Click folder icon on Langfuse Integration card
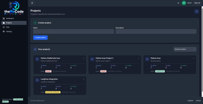The image size is (203, 104). coord(37,80)
